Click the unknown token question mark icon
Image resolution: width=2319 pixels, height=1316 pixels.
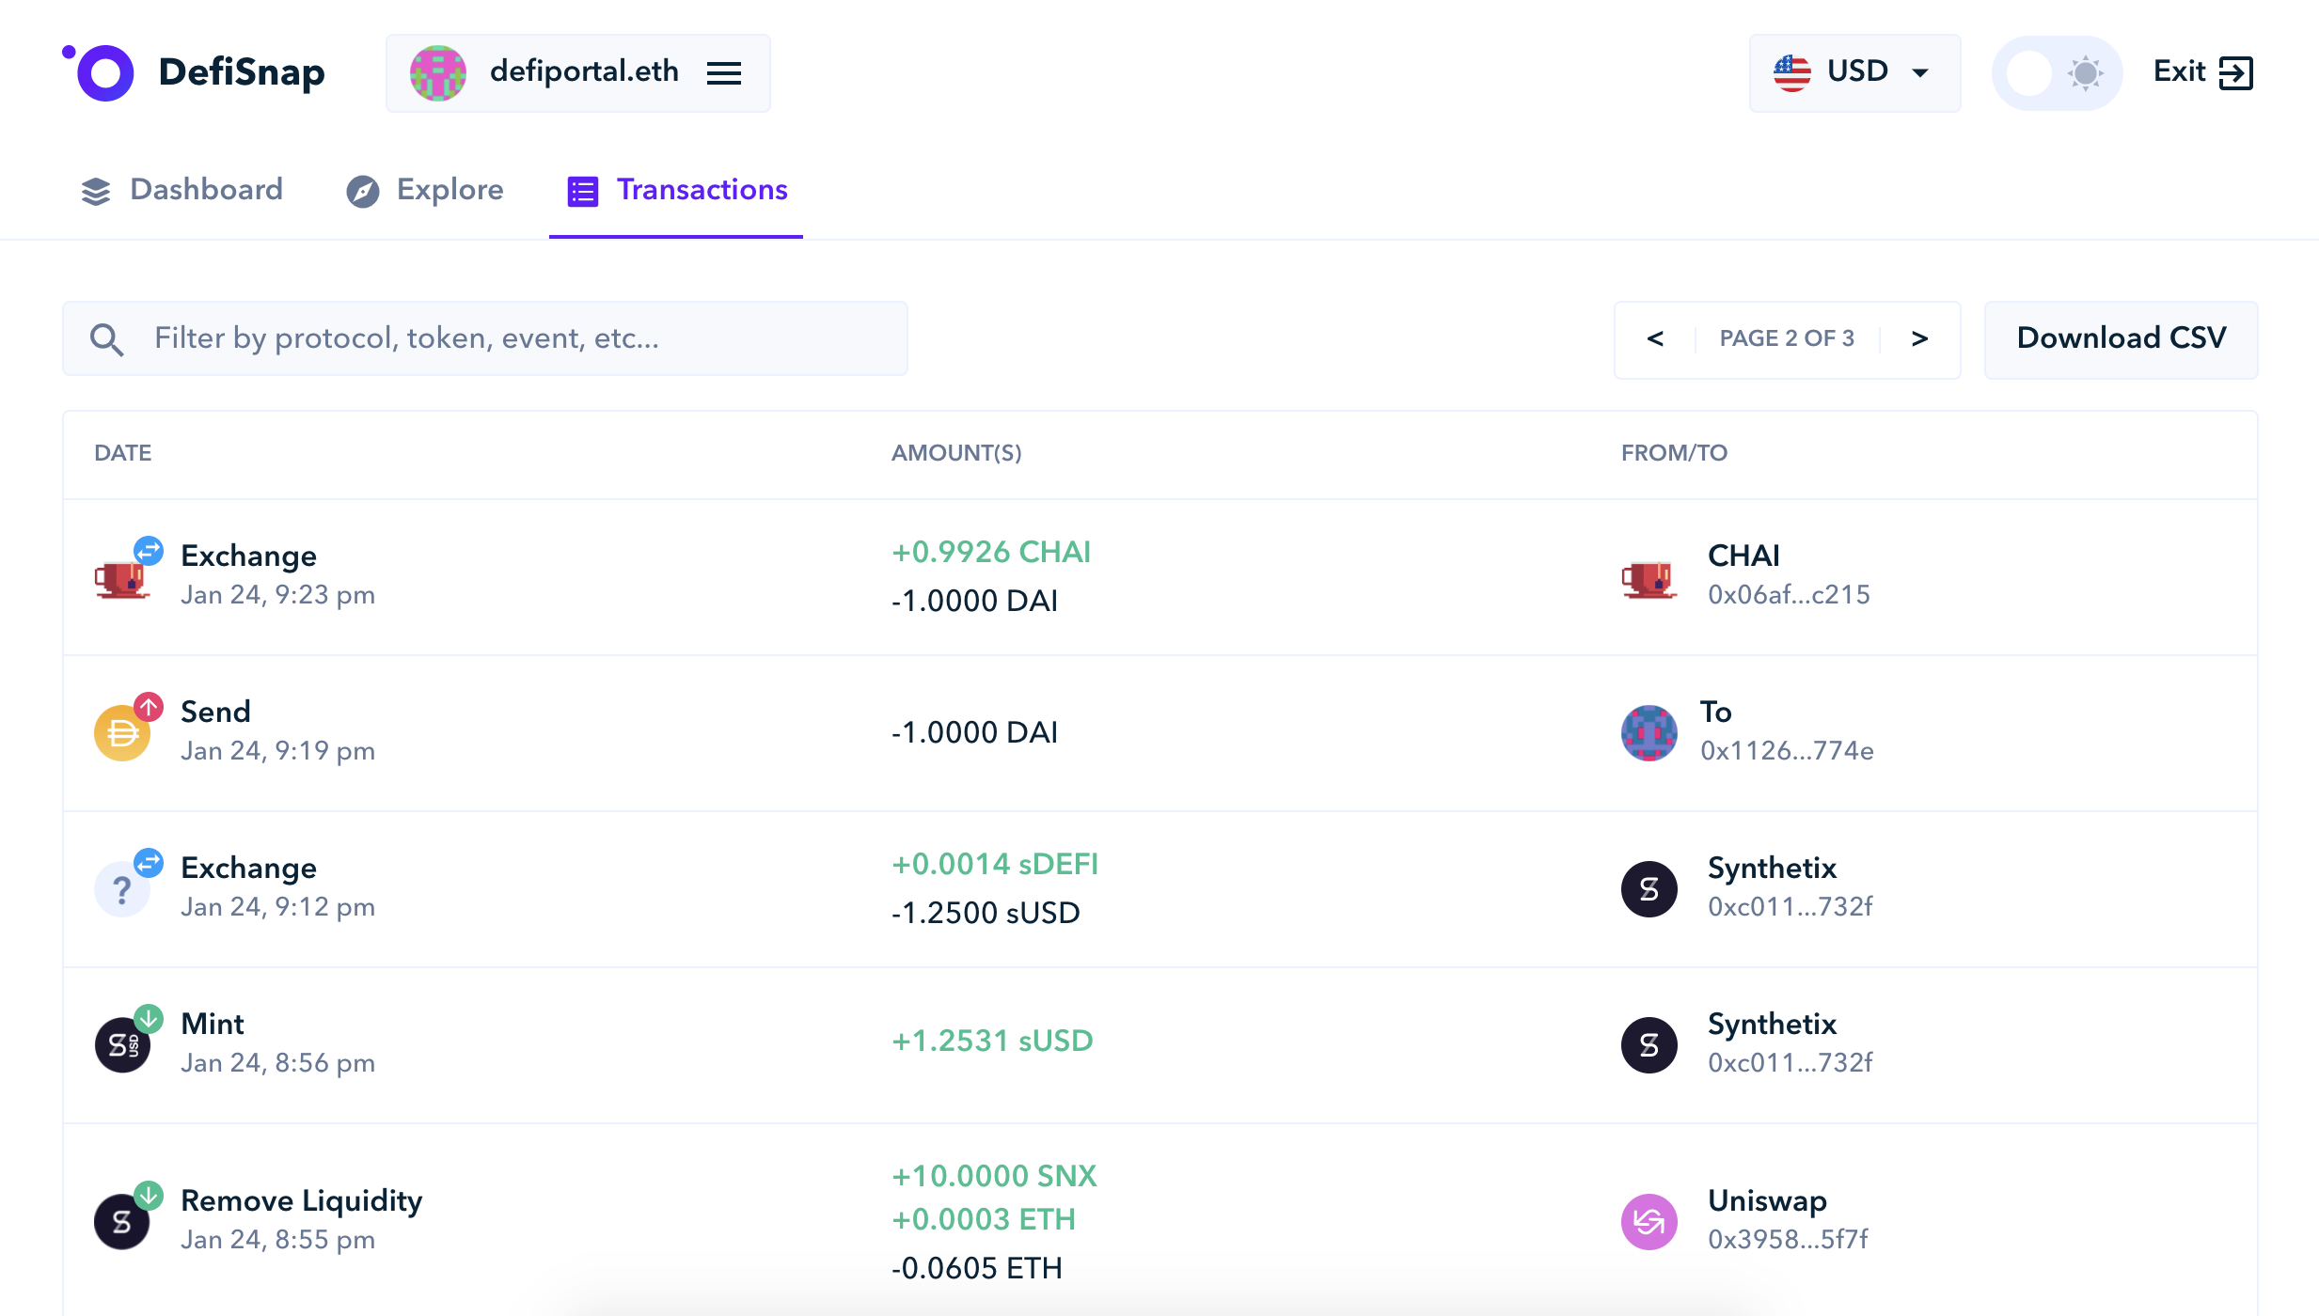[x=121, y=889]
